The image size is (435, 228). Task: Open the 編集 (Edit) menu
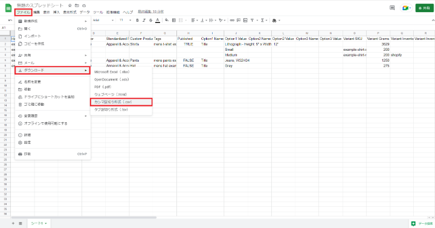coord(37,12)
